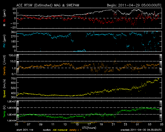Click the "300" tick on the Speed axis

coord(13,97)
